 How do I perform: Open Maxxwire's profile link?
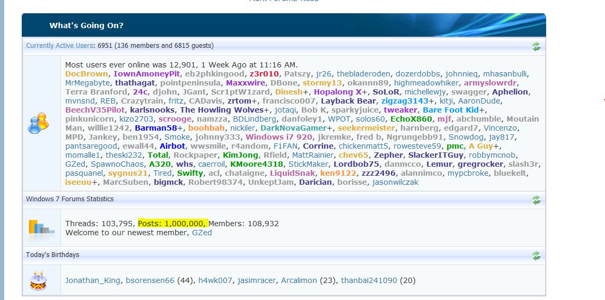point(245,83)
